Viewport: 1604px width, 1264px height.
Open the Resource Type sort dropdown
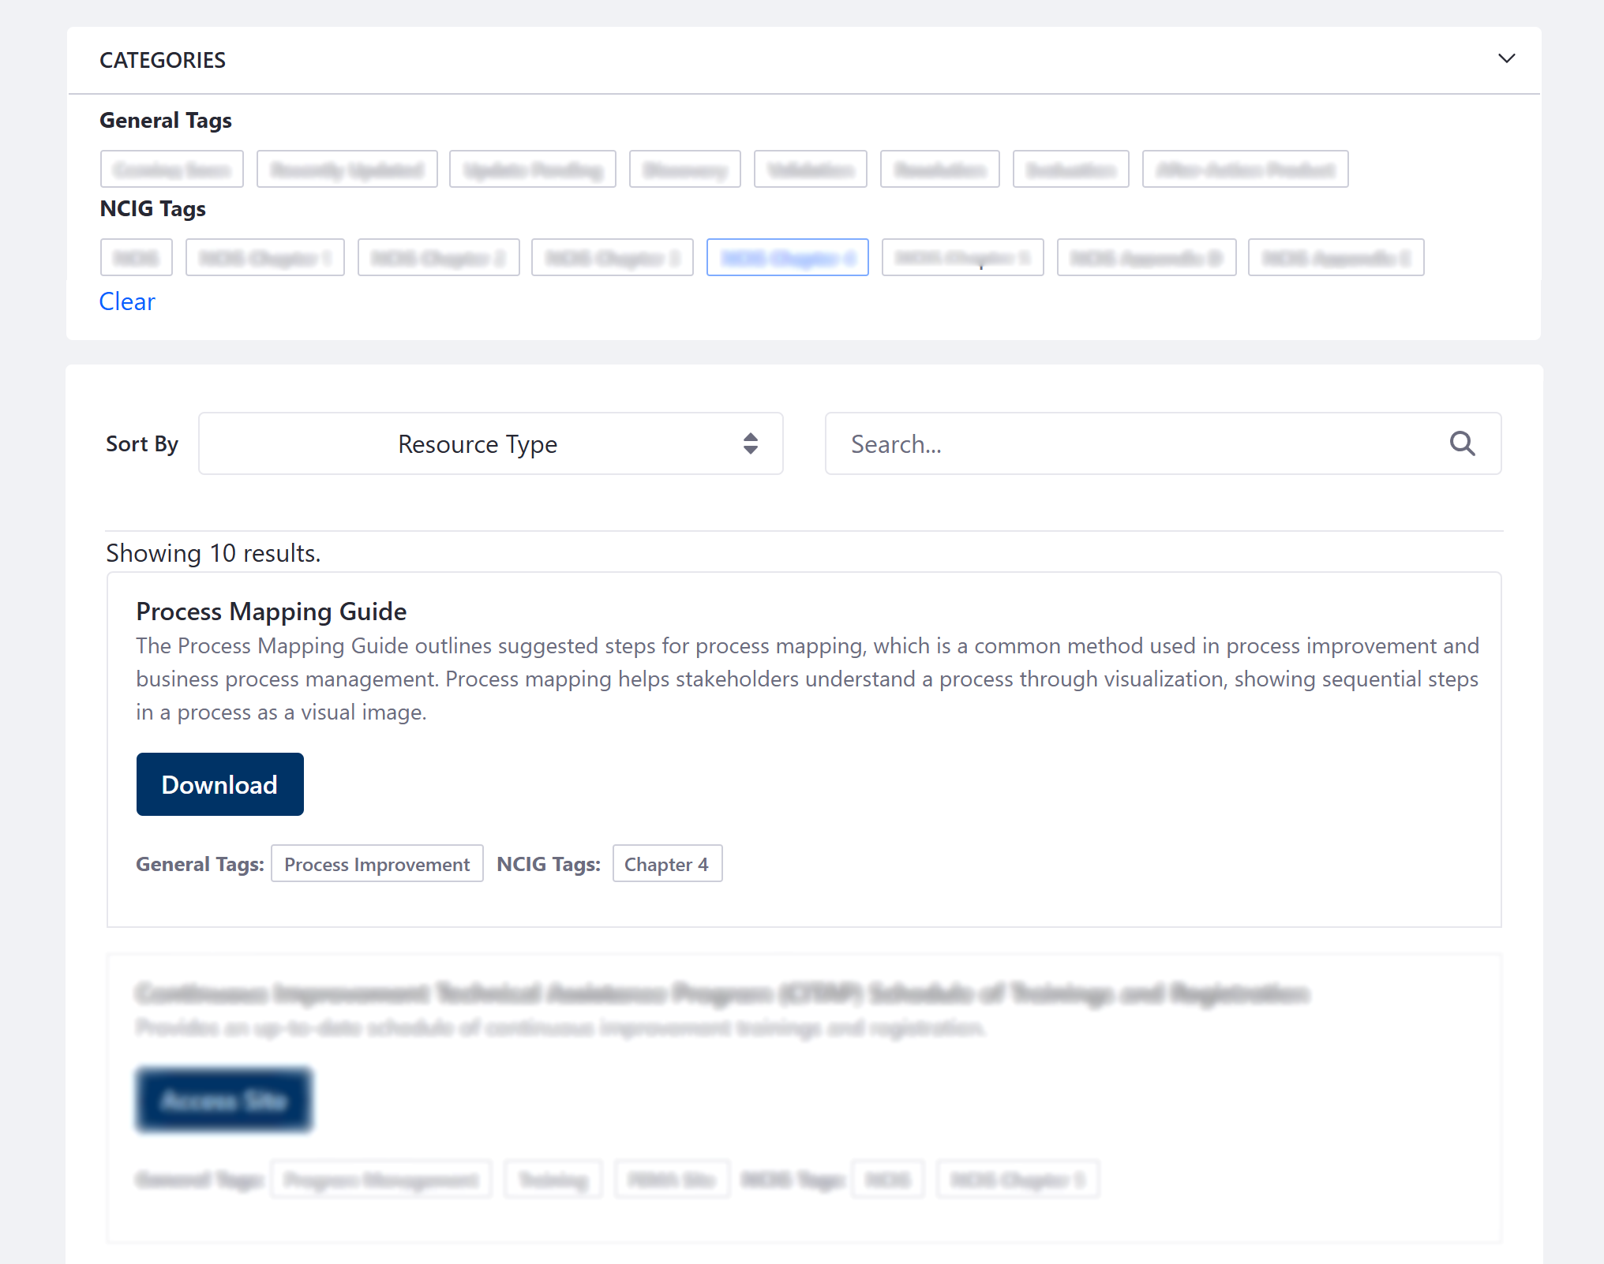489,443
